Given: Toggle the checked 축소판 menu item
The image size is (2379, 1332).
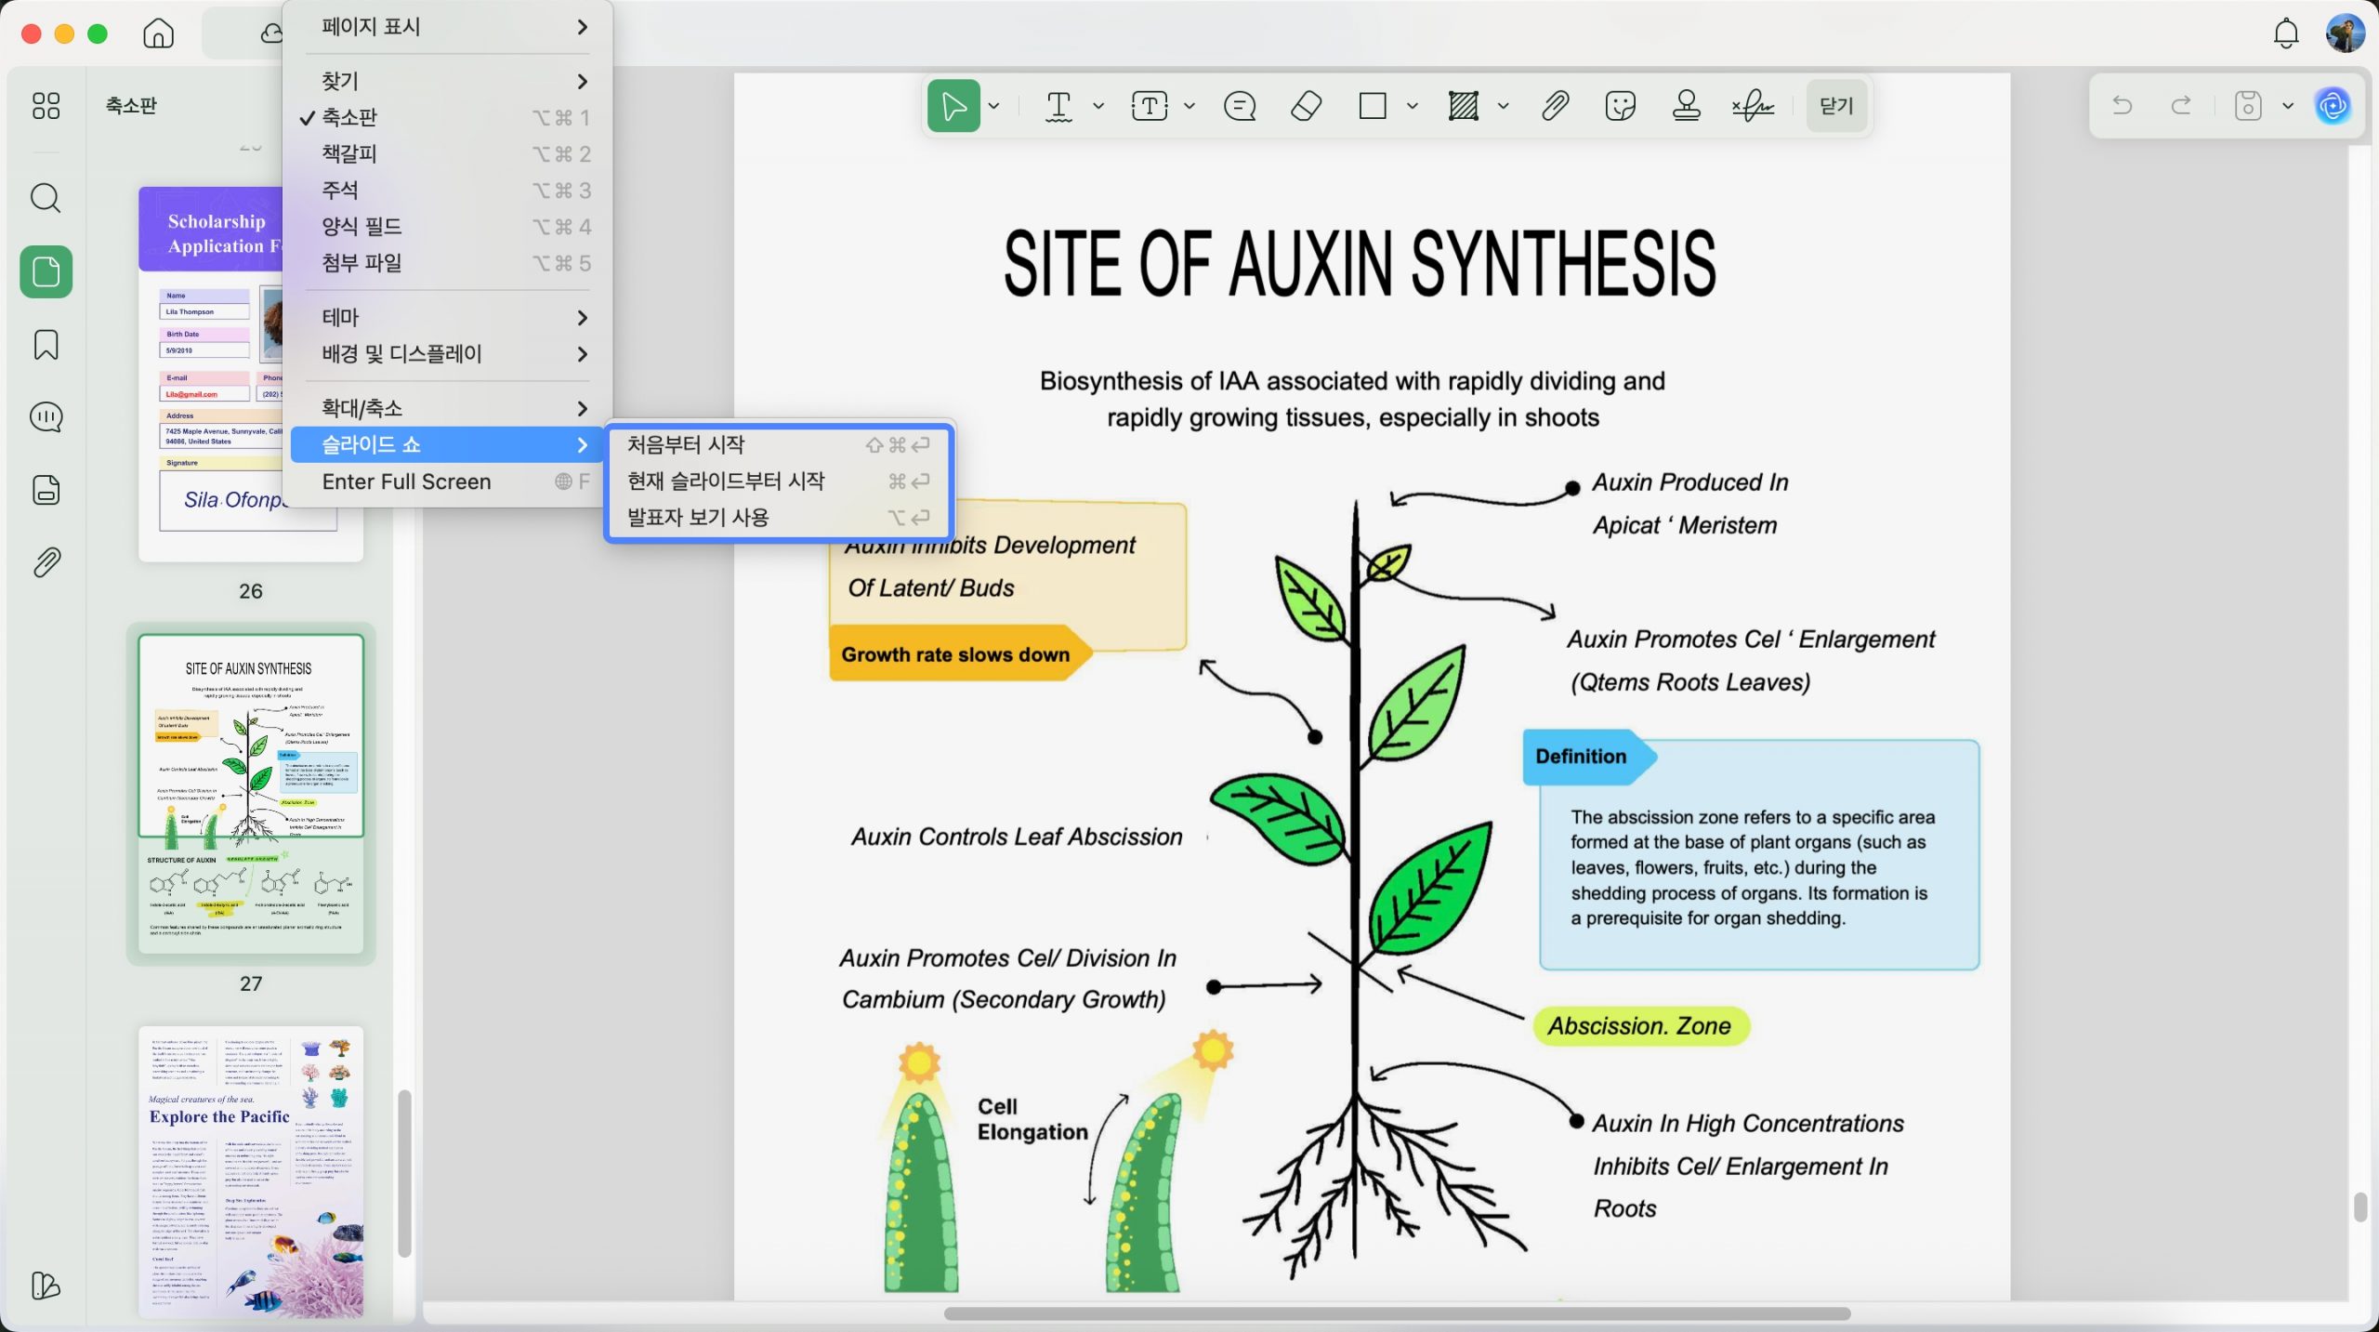Looking at the screenshot, I should pyautogui.click(x=449, y=117).
